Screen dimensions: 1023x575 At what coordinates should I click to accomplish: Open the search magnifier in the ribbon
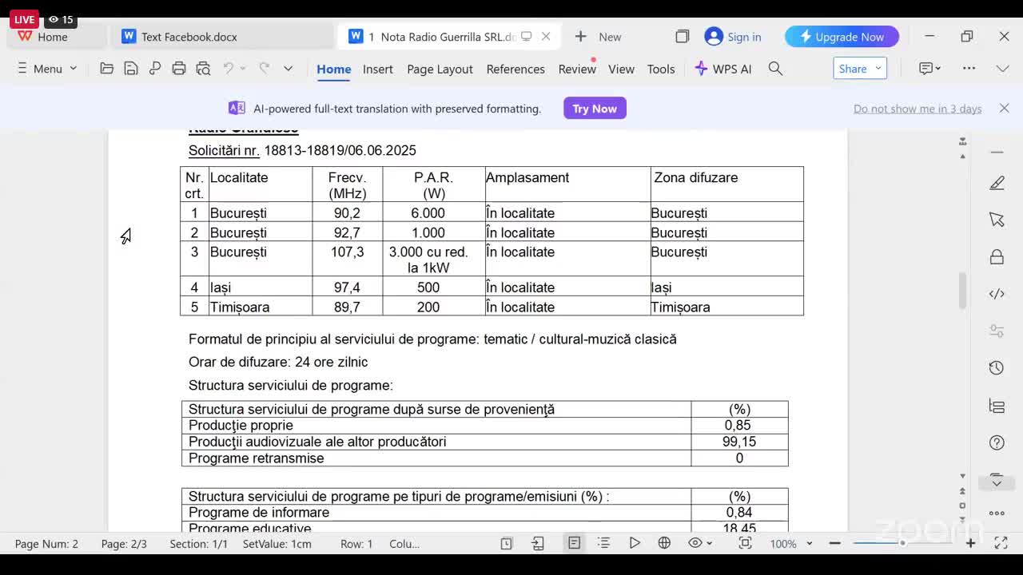click(775, 69)
